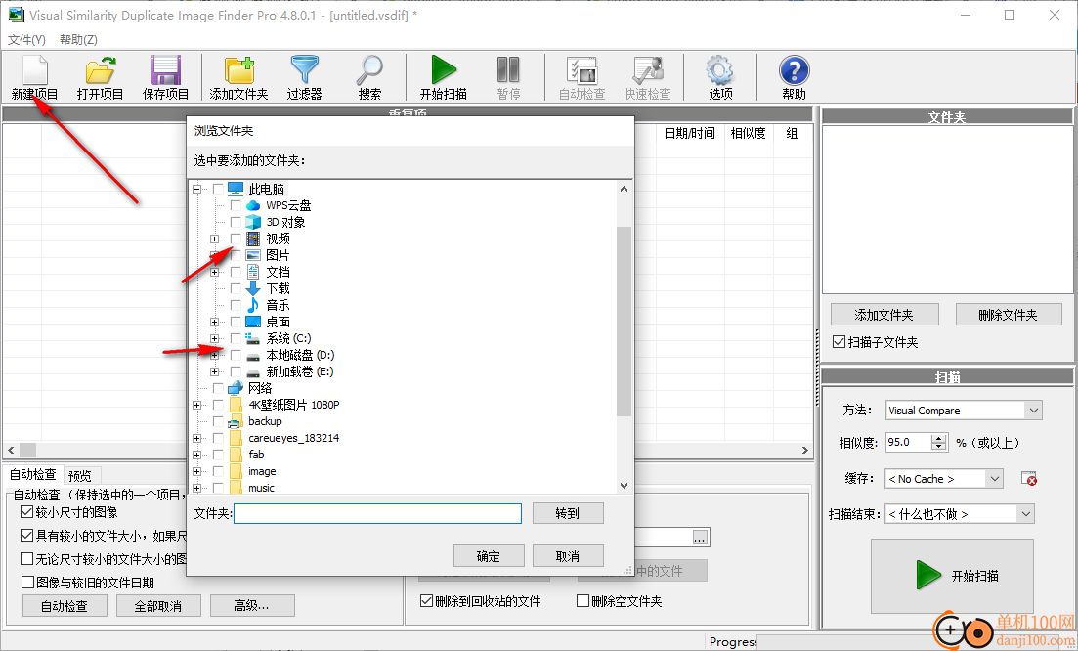Click the ... browse button
The width and height of the screenshot is (1078, 651).
coord(700,539)
